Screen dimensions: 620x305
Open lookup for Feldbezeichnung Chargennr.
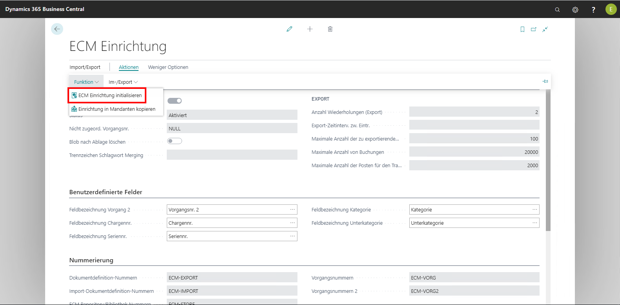292,223
